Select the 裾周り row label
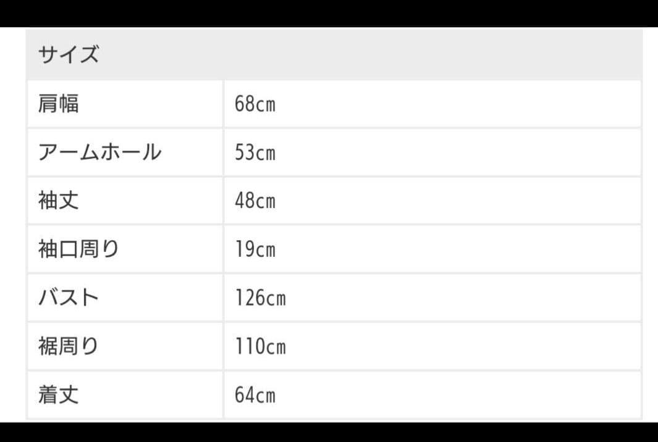 point(69,346)
